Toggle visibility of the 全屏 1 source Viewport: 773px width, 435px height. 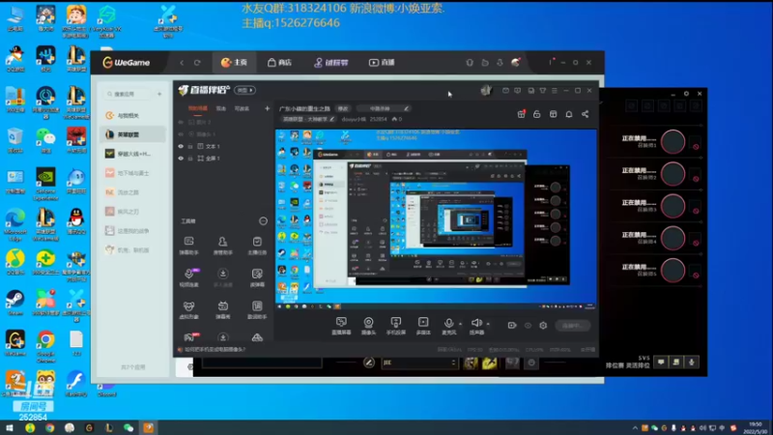coord(181,159)
